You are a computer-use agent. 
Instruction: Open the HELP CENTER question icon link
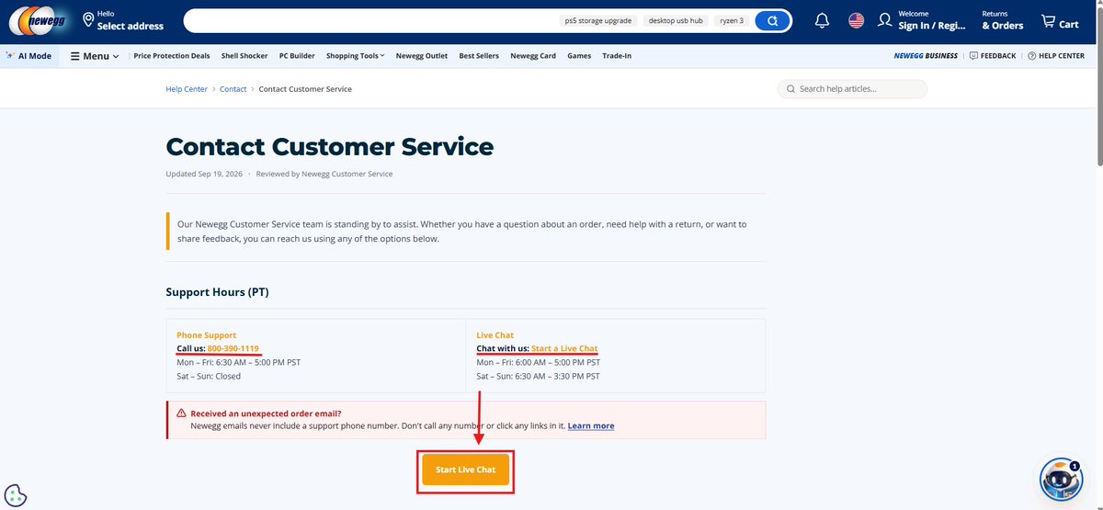[1056, 56]
